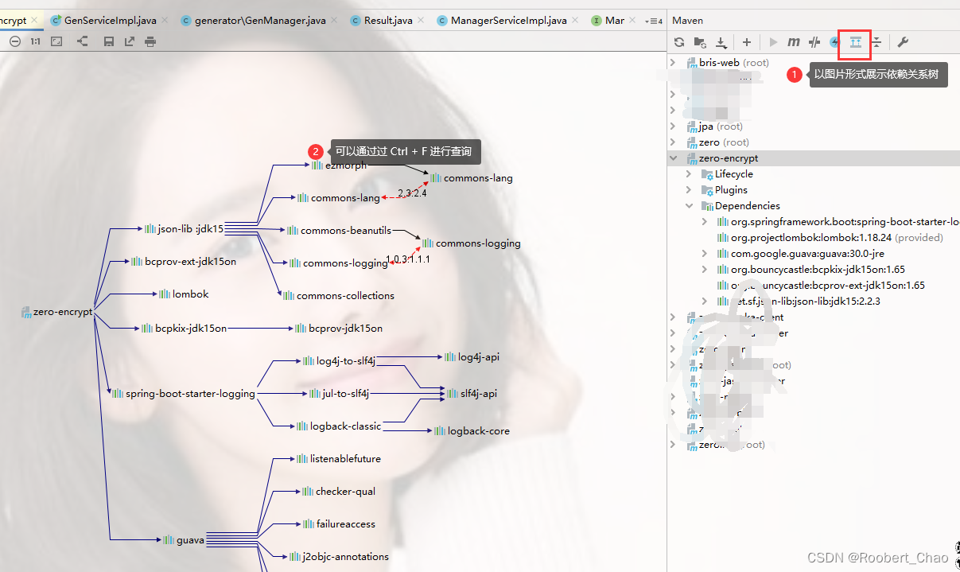Download sources and documentation icon
Screen dimensions: 960x572
pyautogui.click(x=721, y=42)
